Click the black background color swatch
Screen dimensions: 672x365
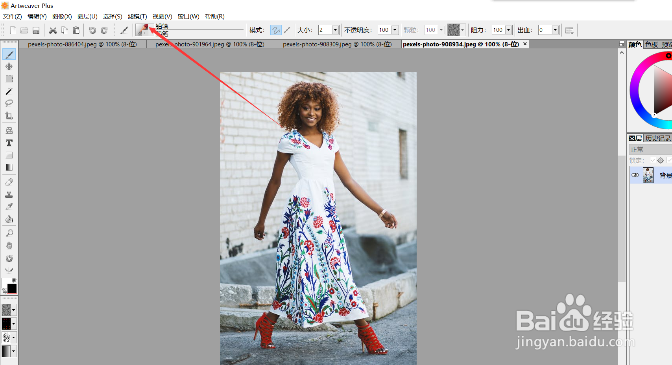click(12, 288)
